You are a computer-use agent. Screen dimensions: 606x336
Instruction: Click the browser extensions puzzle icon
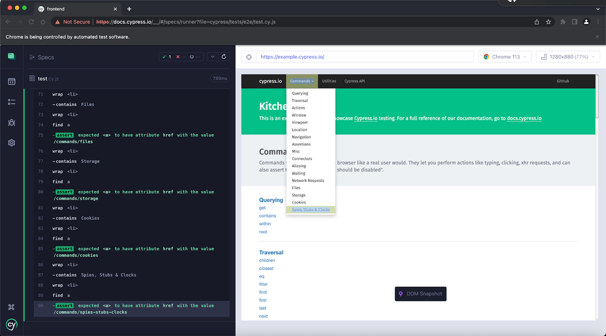[x=562, y=22]
